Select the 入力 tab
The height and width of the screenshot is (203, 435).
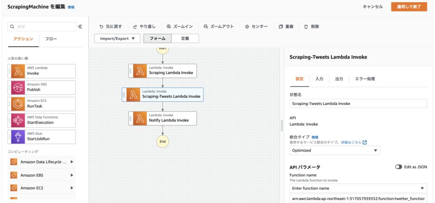coord(319,79)
